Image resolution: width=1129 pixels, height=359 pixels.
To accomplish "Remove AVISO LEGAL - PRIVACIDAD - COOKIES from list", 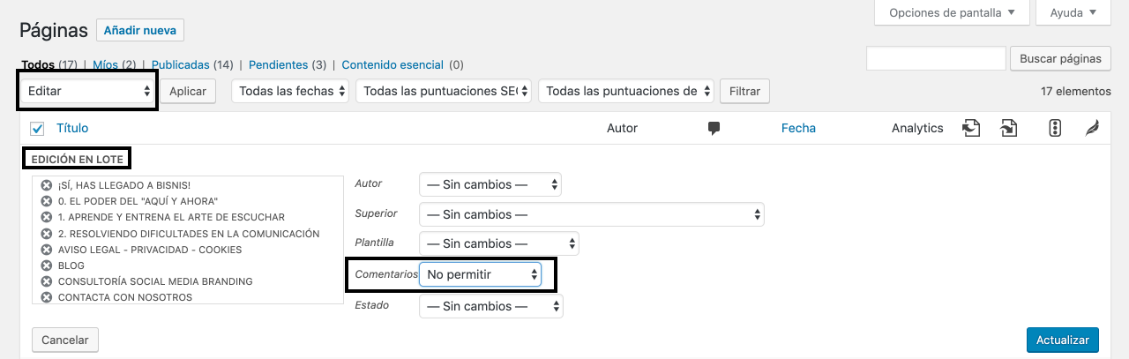I will [x=47, y=250].
